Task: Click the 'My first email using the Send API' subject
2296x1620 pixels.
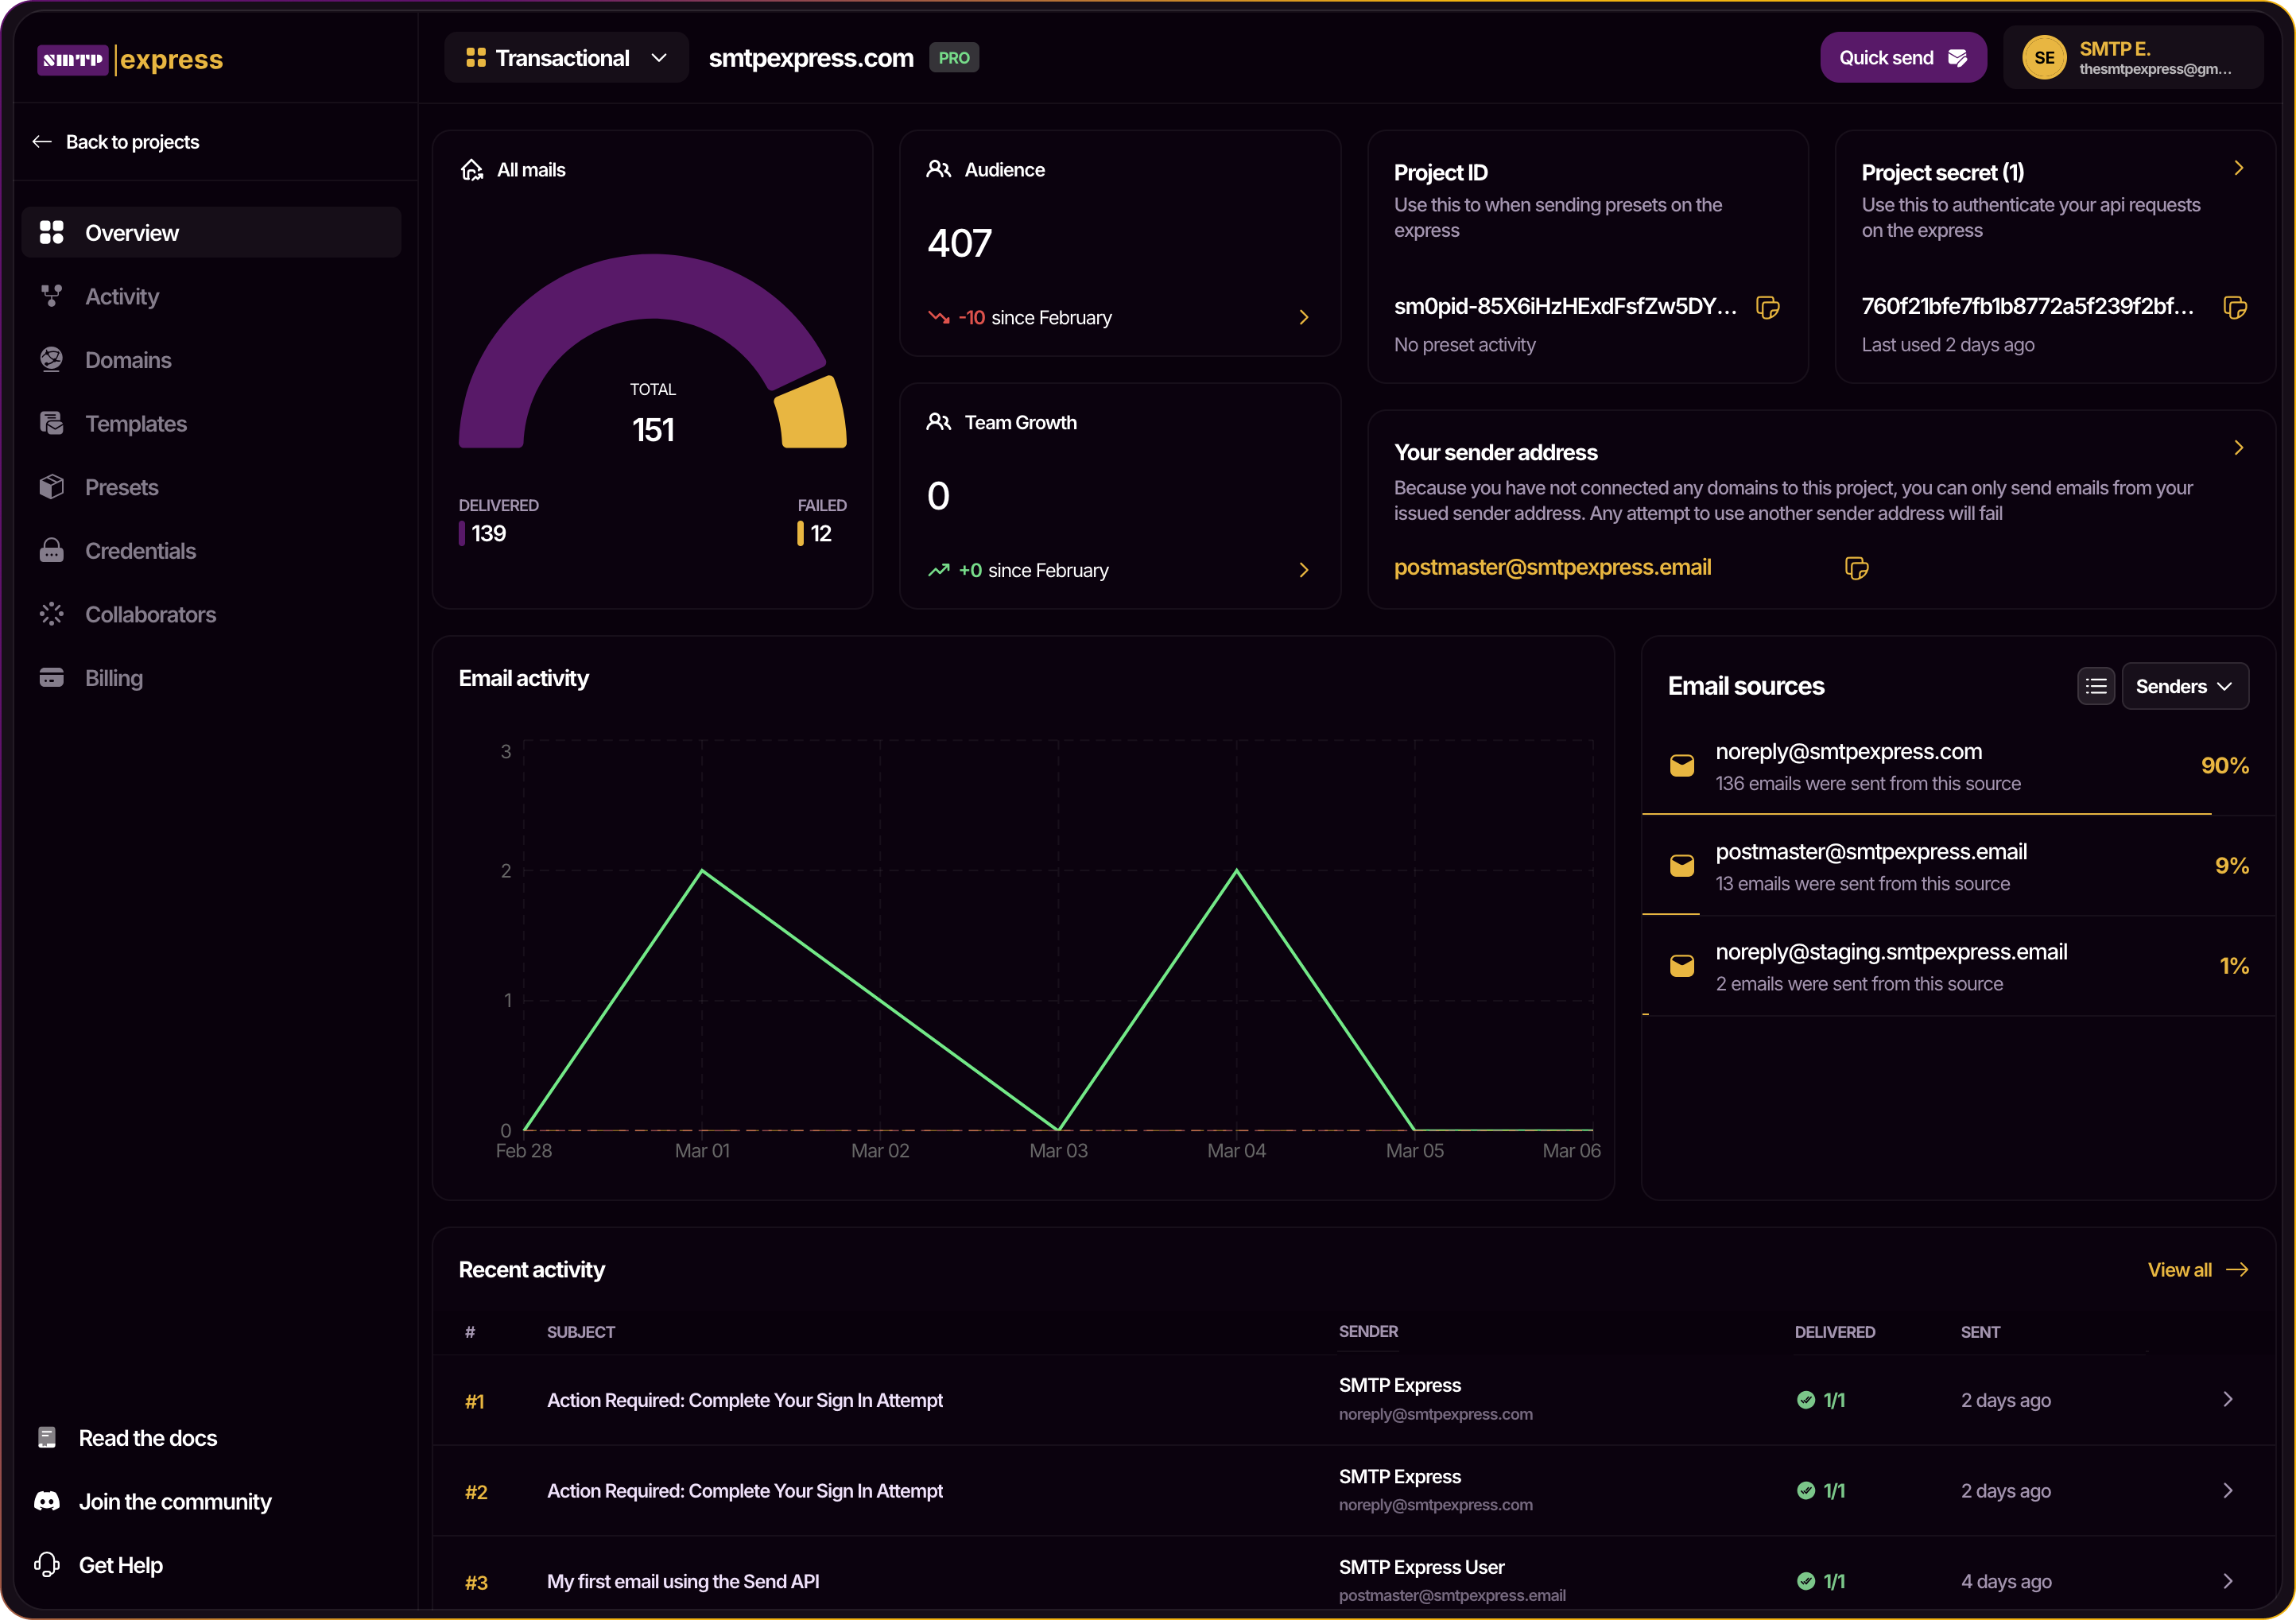Action: [x=683, y=1581]
